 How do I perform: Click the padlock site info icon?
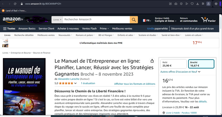point(22,4)
